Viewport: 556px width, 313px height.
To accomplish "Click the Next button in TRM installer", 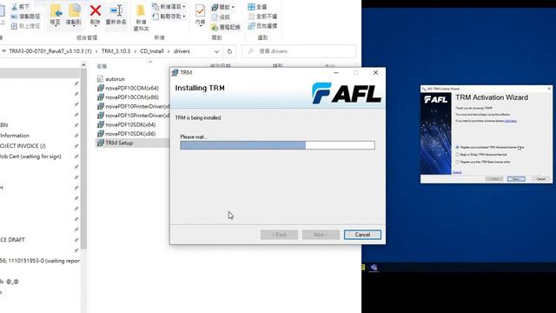I will pyautogui.click(x=321, y=235).
